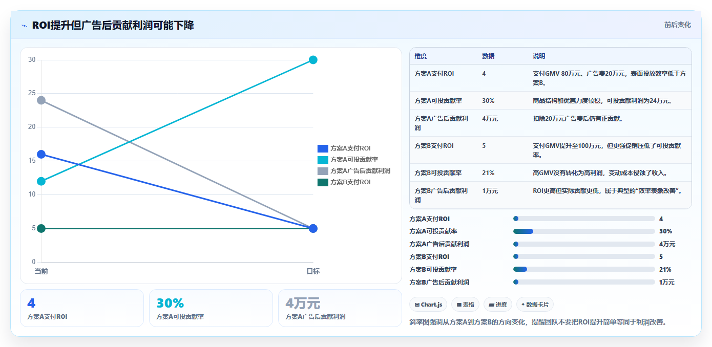712x347 pixels.
Task: Select the 方案A支付ROI progress bar
Action: pos(584,219)
